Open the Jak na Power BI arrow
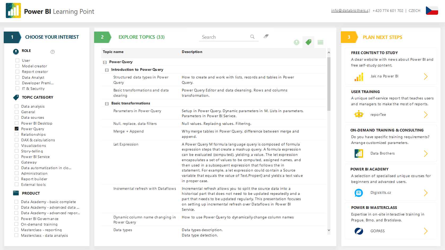The height and width of the screenshot is (250, 445). 426,77
